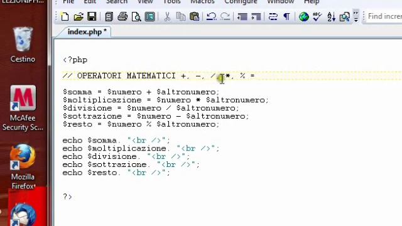Print the document with printer icon
402x226 pixels.
[122, 17]
